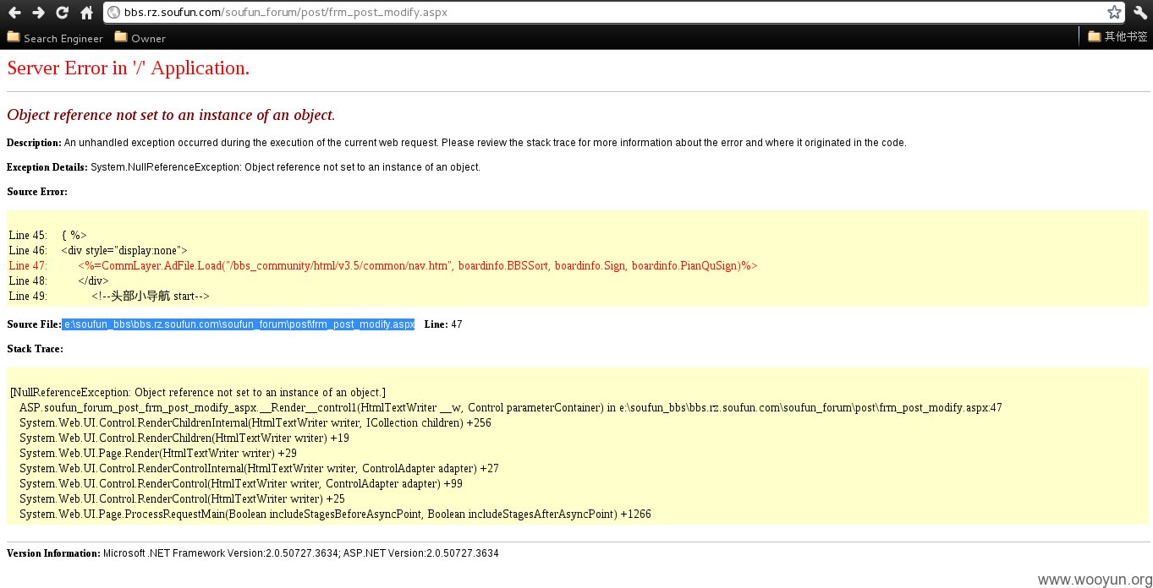
Task: Click the RenderChildrenInternal +256 trace line
Action: [x=255, y=423]
